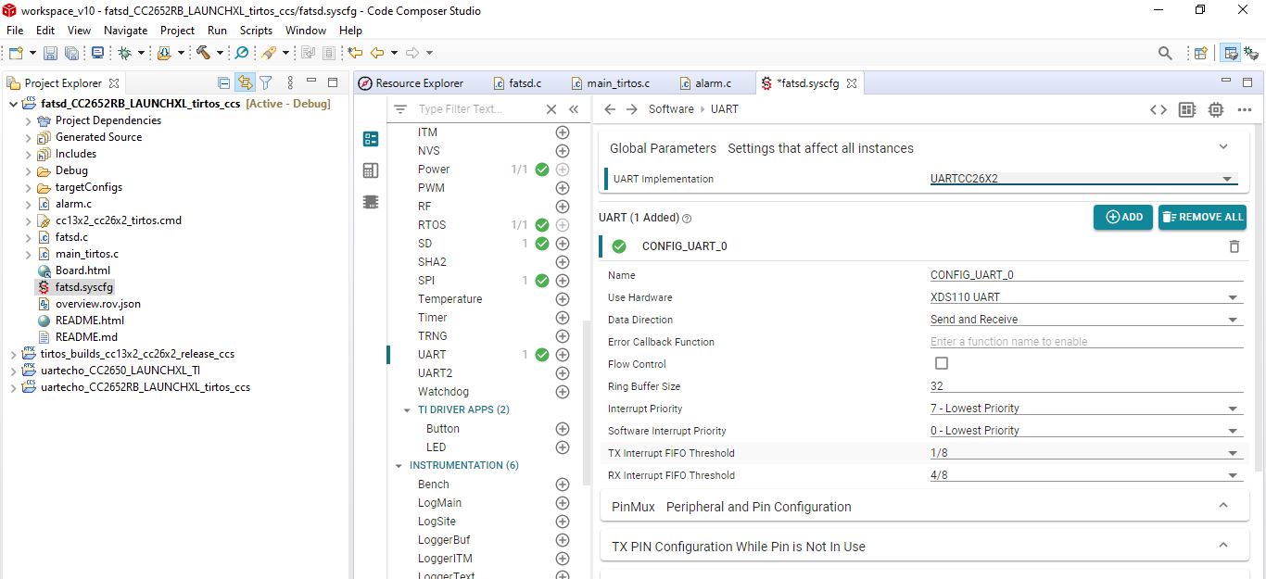1266x579 pixels.
Task: Collapse the module list sidebar
Action: (x=574, y=109)
